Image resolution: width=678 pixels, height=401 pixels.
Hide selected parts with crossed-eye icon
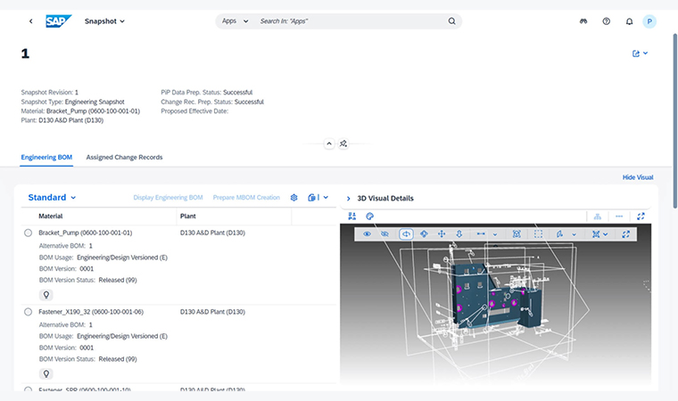(x=384, y=233)
